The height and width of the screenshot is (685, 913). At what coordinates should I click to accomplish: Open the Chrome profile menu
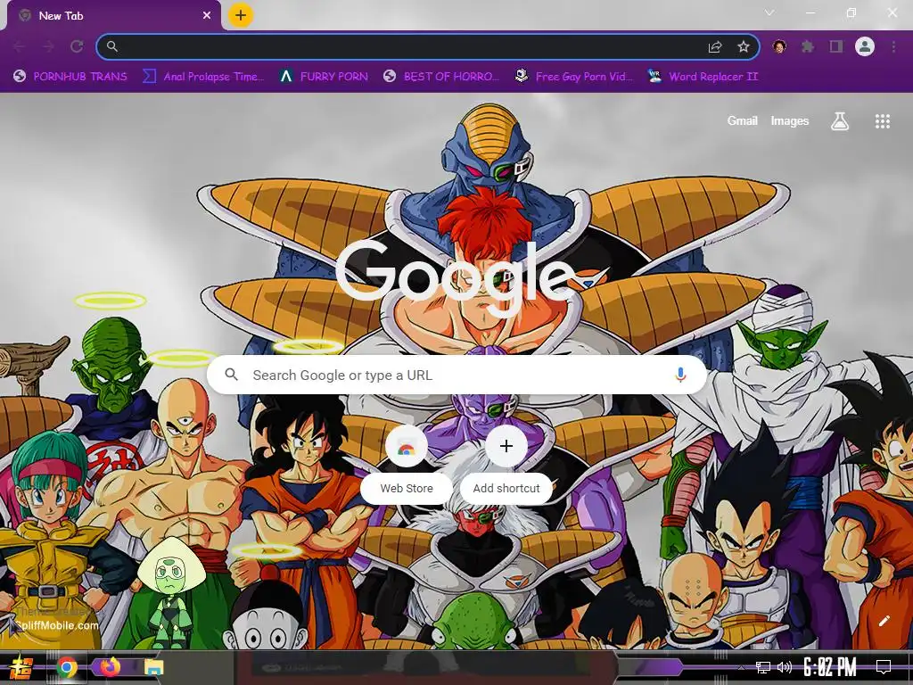865,46
